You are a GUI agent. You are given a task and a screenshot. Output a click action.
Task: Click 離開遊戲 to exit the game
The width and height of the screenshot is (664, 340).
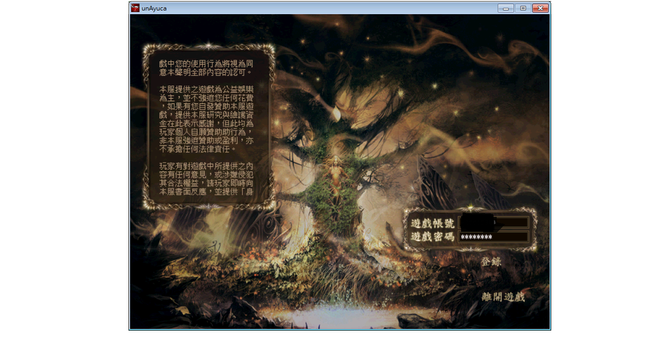(503, 296)
